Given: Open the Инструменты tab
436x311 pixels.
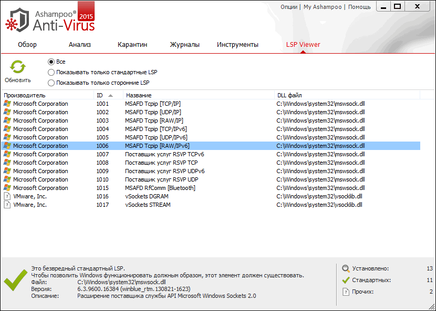Looking at the screenshot, I should tap(238, 45).
